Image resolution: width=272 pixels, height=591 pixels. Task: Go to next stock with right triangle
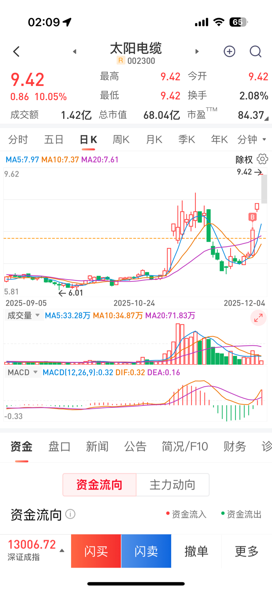click(197, 52)
